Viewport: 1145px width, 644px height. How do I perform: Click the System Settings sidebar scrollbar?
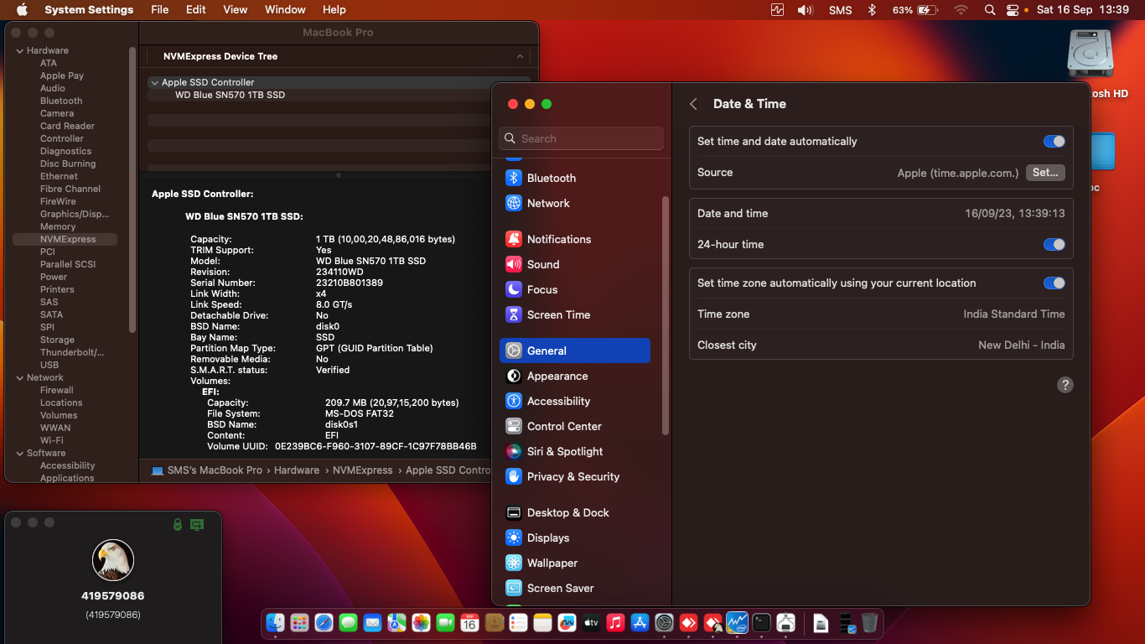click(666, 315)
